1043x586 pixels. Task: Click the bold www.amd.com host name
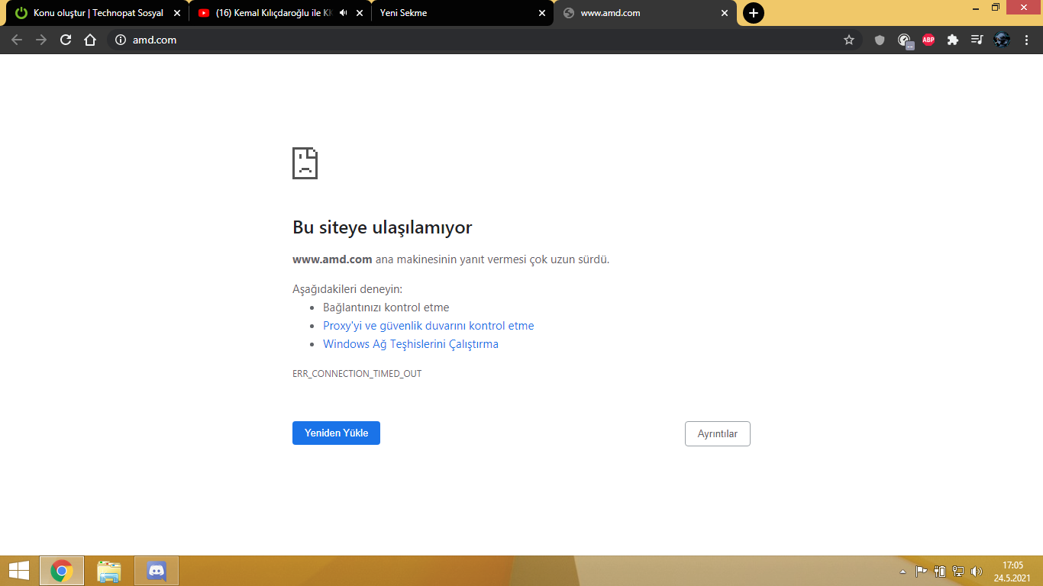coord(332,259)
